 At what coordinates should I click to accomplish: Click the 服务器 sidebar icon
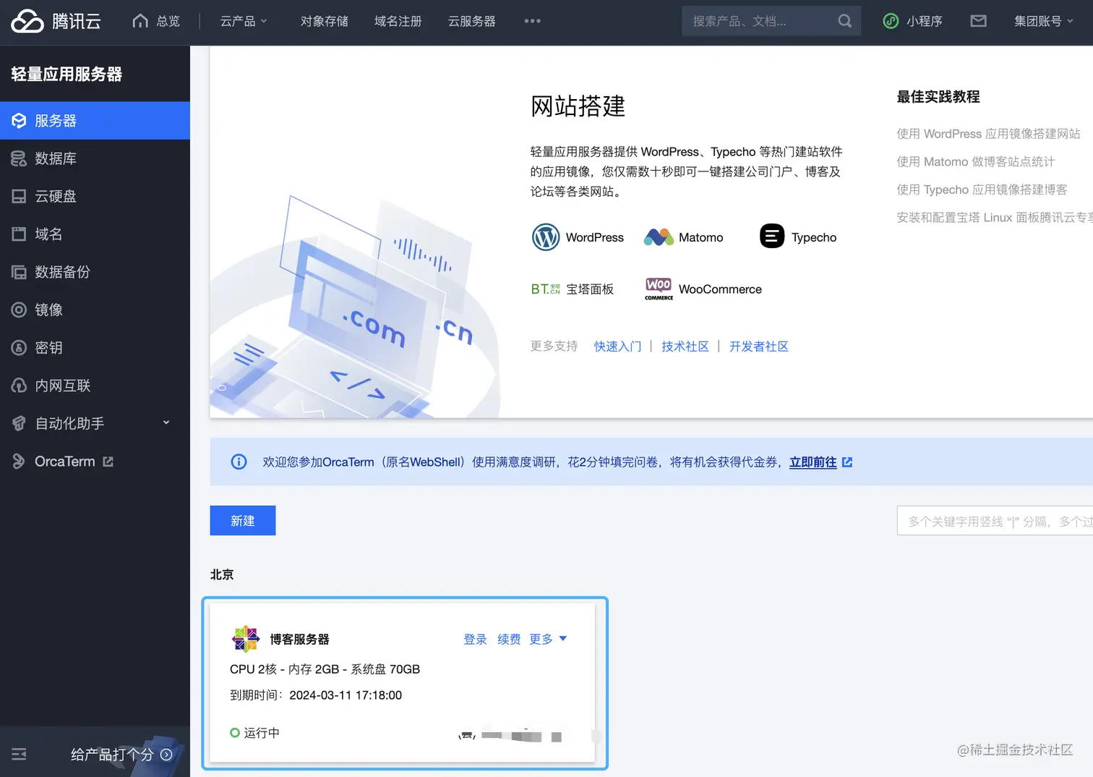[x=19, y=121]
